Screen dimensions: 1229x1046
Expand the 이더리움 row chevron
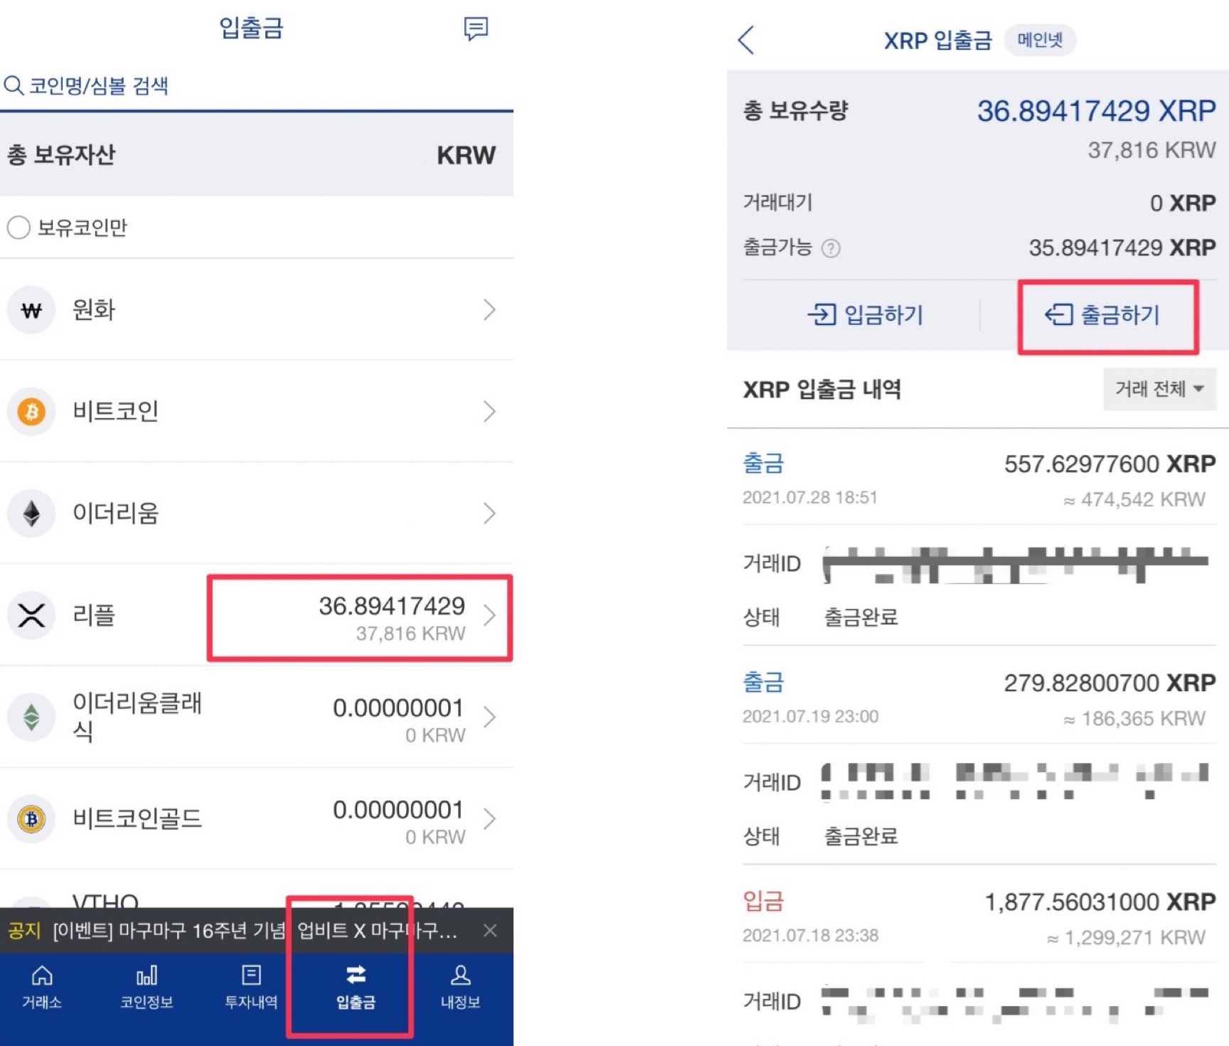[x=489, y=513]
